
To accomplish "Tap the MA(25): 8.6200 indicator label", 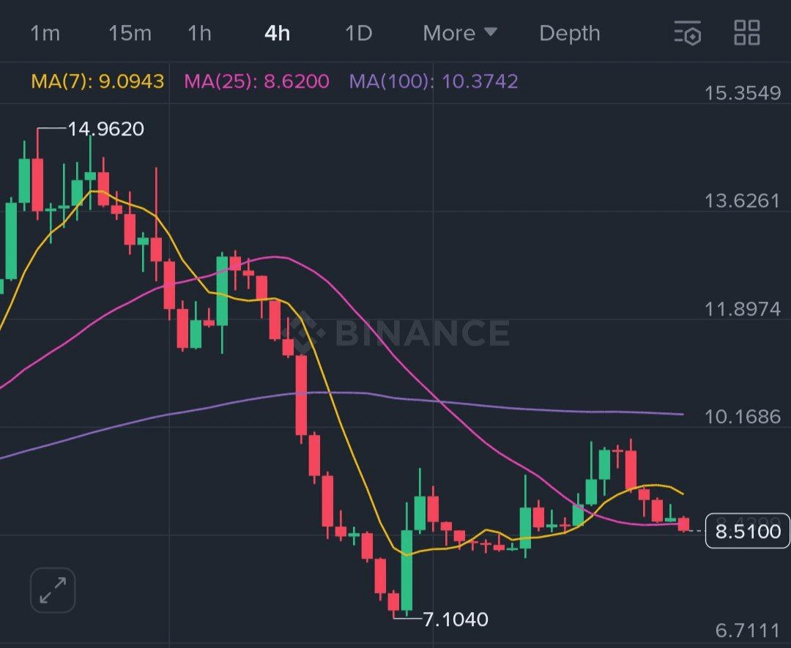I will coord(257,81).
